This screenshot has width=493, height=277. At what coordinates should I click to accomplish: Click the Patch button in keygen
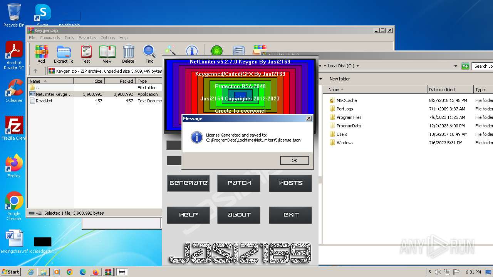coord(239,183)
